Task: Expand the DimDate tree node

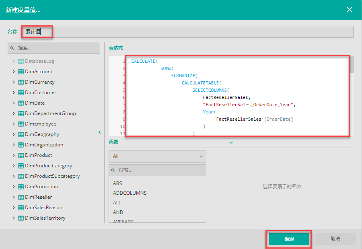Action: pyautogui.click(x=14, y=103)
